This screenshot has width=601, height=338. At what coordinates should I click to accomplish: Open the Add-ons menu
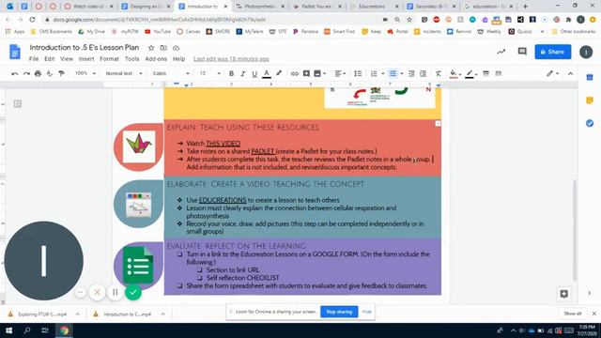156,59
